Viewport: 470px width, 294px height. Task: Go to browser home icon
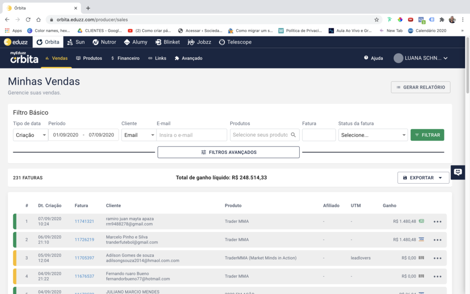[x=39, y=19]
